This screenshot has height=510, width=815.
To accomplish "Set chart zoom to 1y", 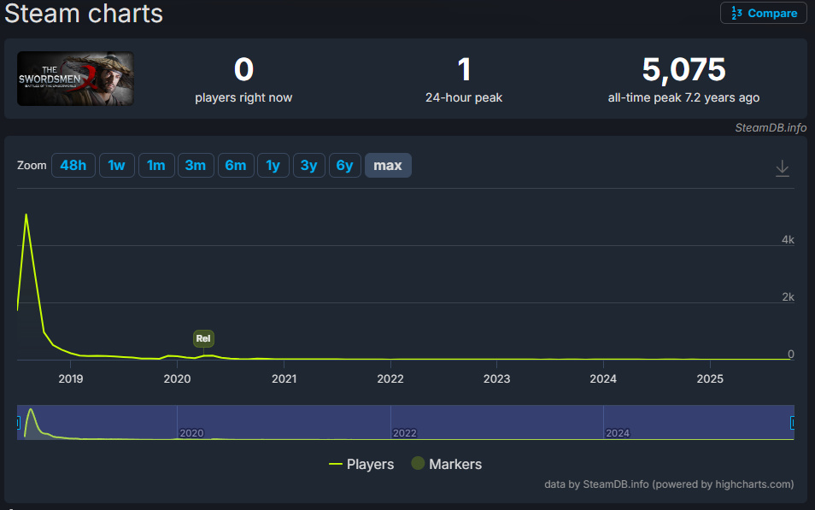I will (x=273, y=166).
